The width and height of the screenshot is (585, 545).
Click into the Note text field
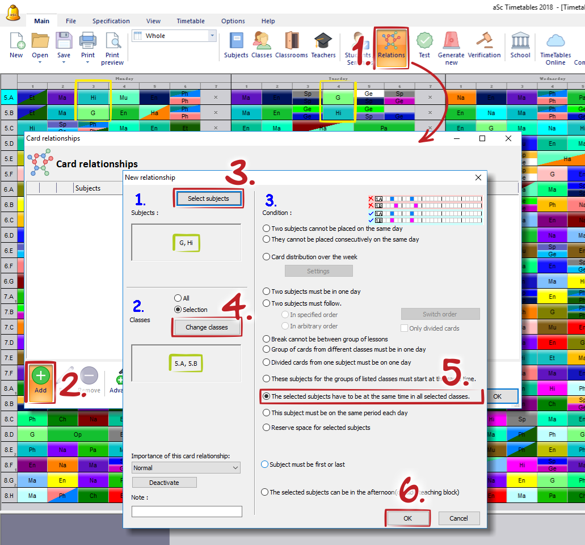(x=187, y=512)
